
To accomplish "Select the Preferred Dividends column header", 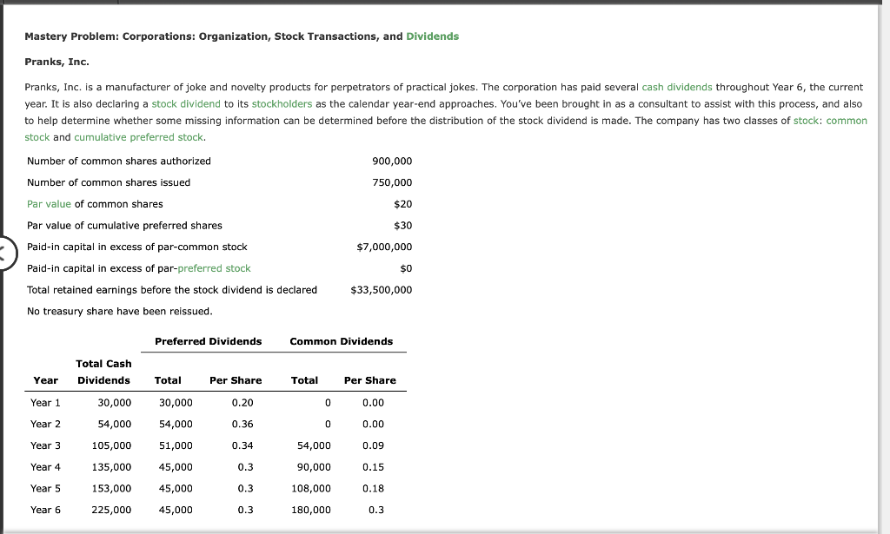I will [209, 340].
